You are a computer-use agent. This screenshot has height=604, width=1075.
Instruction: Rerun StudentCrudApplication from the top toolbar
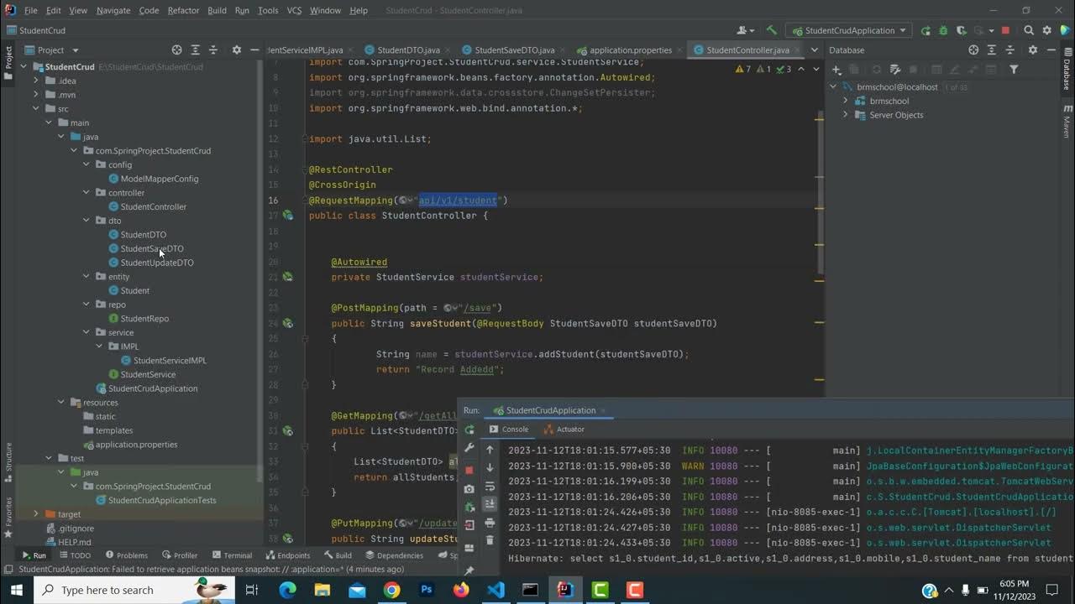(x=926, y=30)
